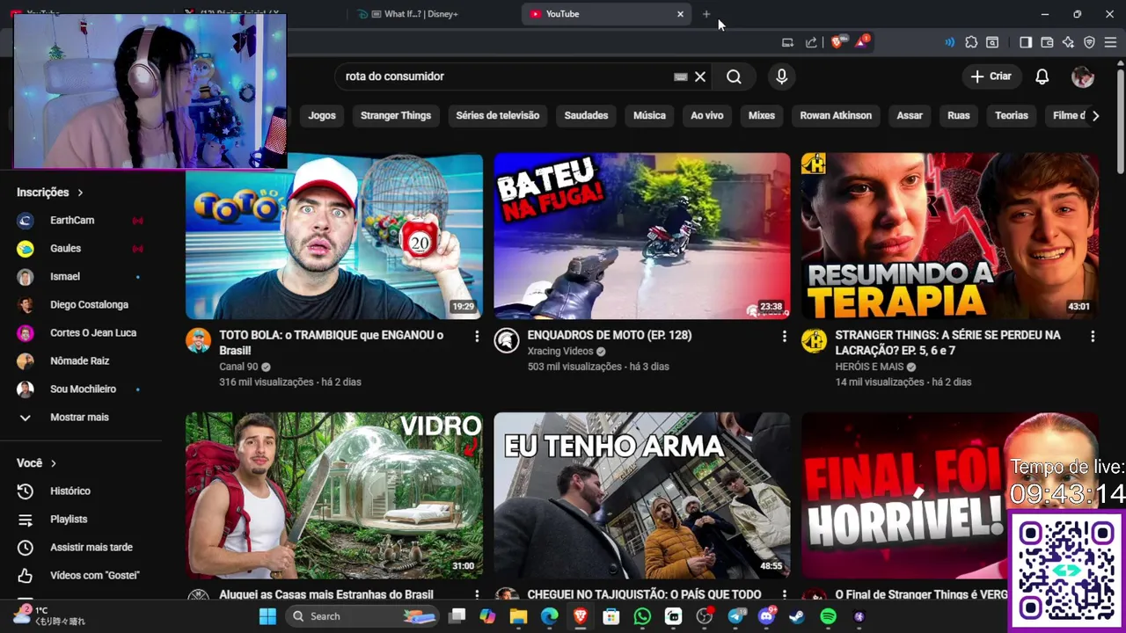Play the EU TENHO ARMA thumbnail
Viewport: 1126px width, 633px height.
coord(642,496)
